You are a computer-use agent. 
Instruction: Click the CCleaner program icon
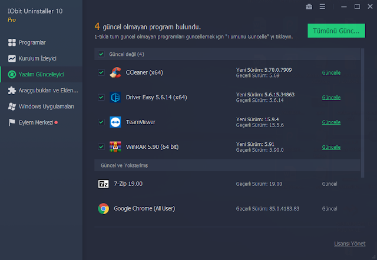tap(115, 72)
